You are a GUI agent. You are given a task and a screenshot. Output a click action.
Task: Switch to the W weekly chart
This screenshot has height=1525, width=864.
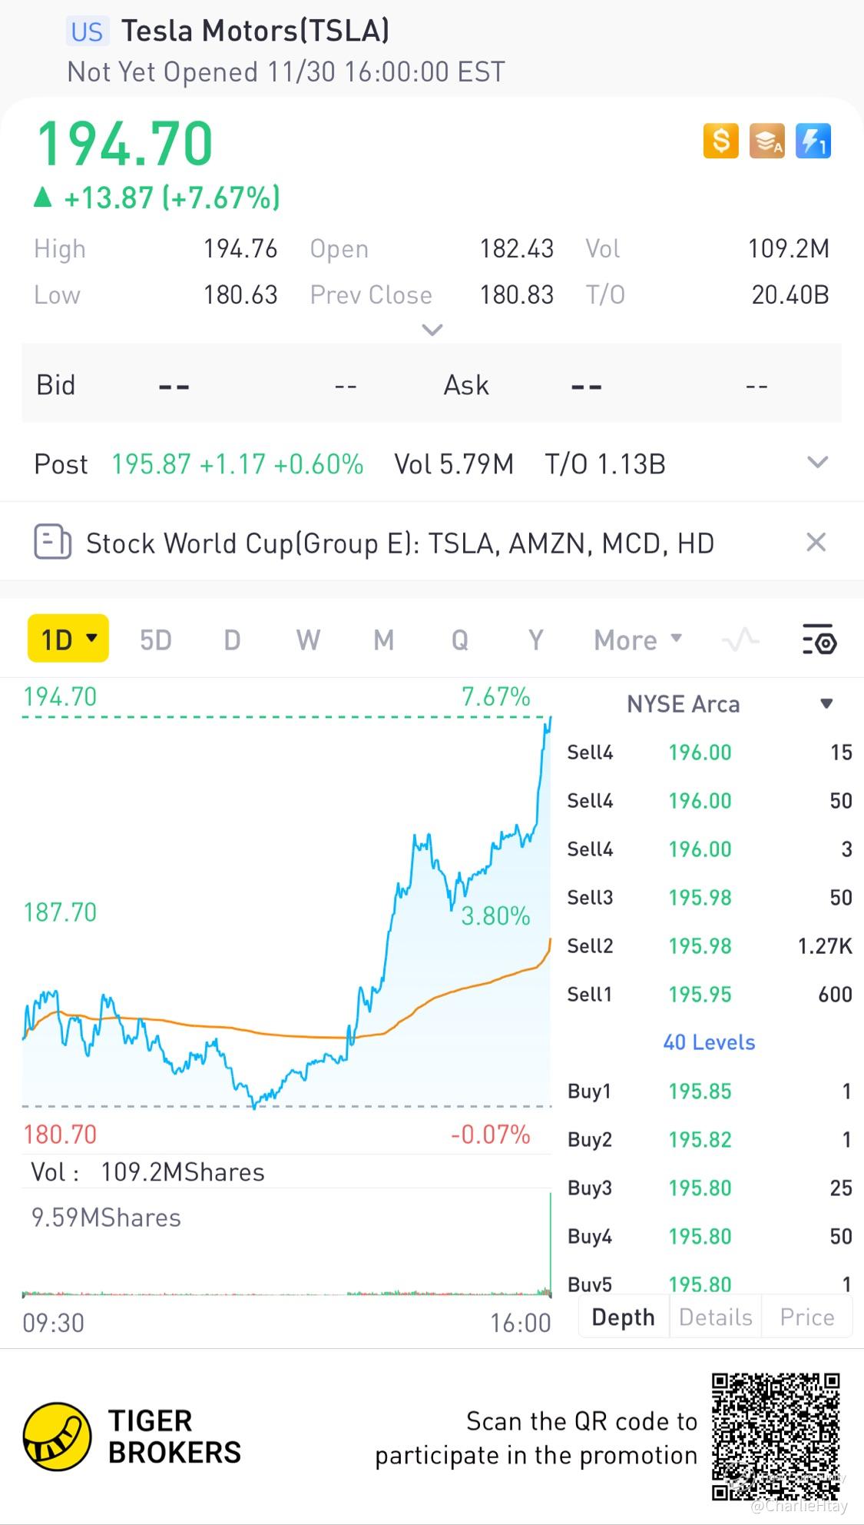point(308,640)
